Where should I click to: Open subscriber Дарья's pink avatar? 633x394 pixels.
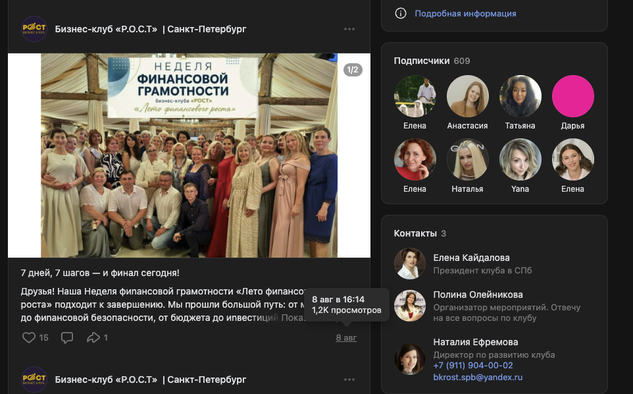573,96
